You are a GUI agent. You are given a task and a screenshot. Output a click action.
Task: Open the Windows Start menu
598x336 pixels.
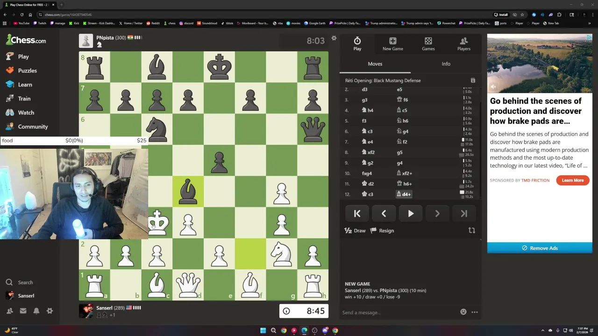click(x=263, y=330)
